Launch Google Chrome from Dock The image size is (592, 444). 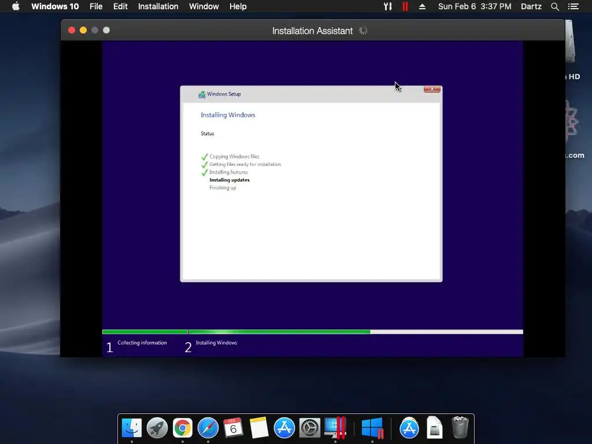point(183,428)
